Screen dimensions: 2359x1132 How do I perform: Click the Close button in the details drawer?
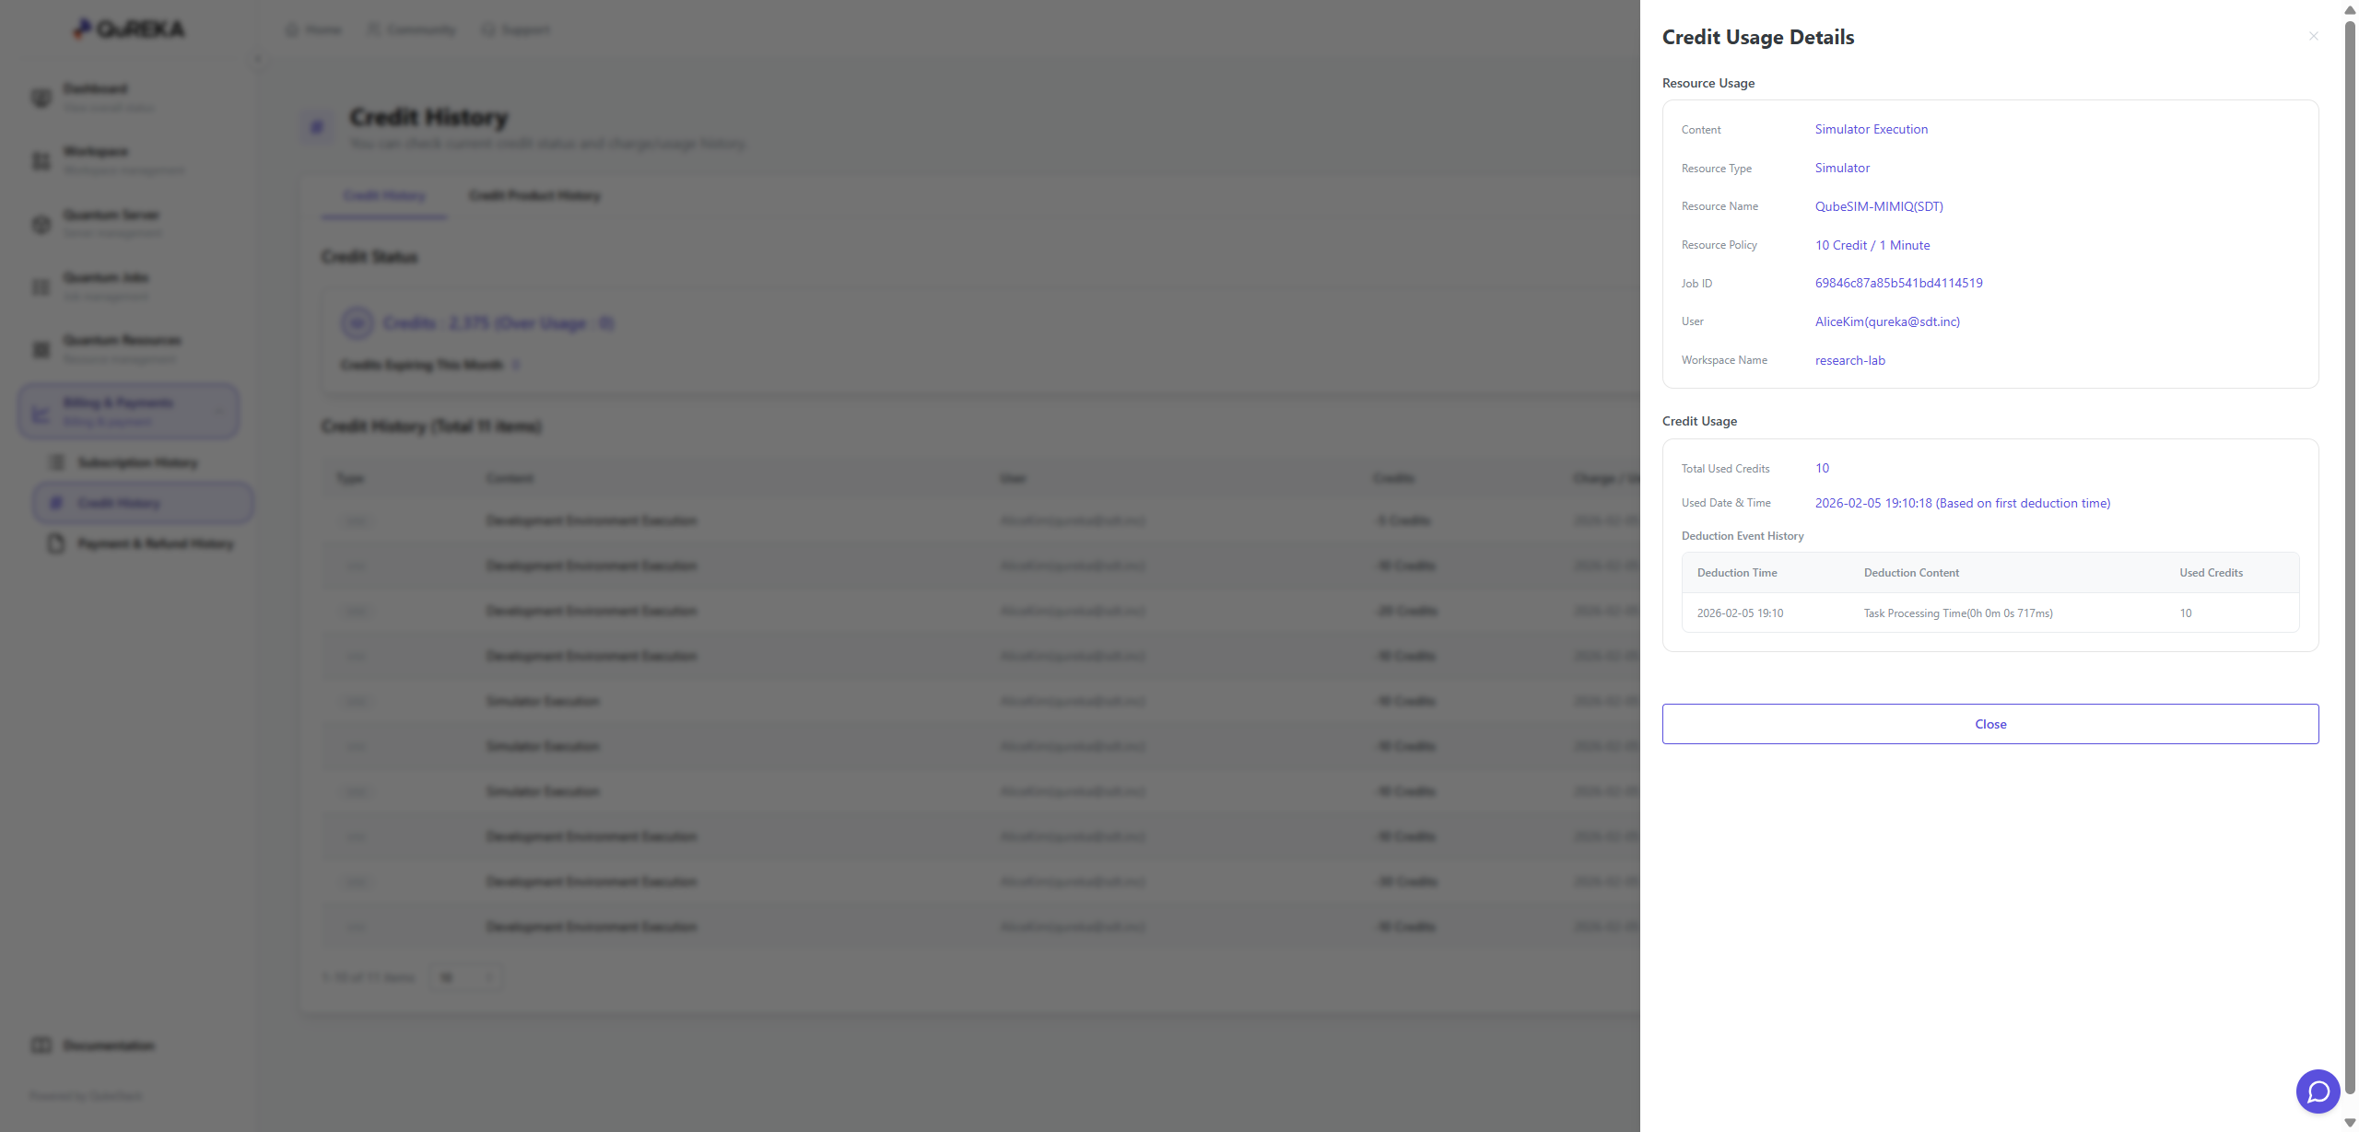tap(1989, 724)
